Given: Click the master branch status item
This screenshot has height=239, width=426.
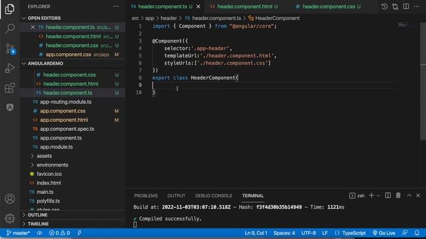Looking at the screenshot, I should coord(18,233).
